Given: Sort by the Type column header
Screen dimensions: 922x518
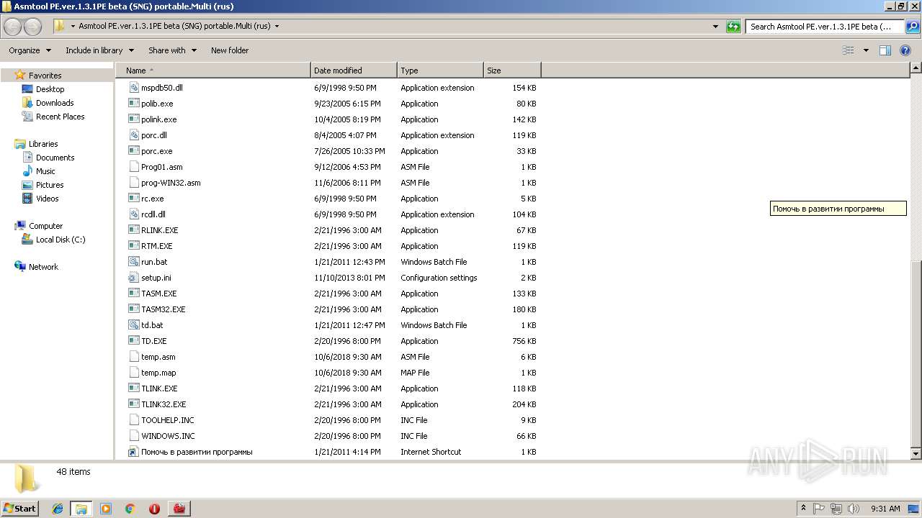Looking at the screenshot, I should [440, 71].
